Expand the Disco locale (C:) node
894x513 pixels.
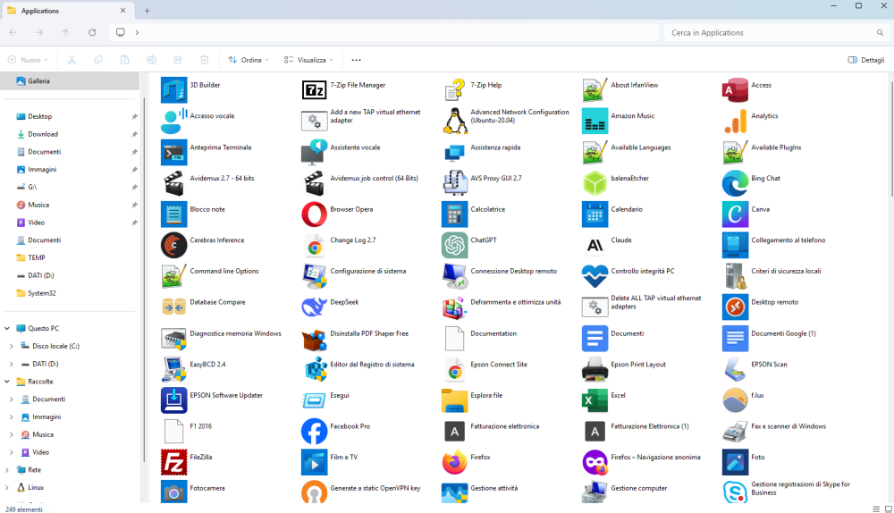click(x=11, y=346)
